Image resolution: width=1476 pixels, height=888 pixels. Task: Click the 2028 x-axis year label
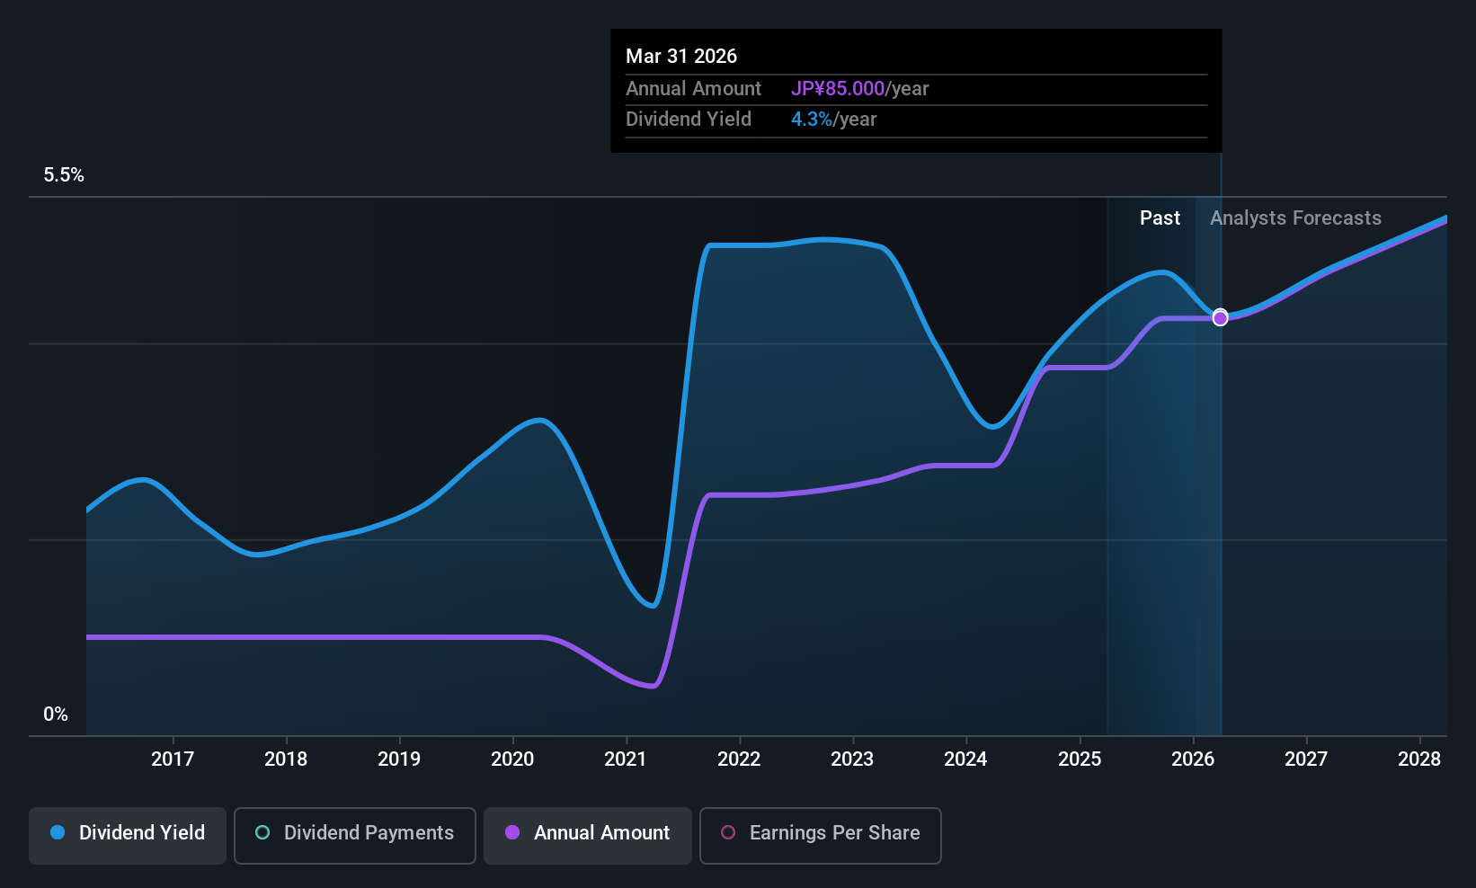click(1419, 759)
